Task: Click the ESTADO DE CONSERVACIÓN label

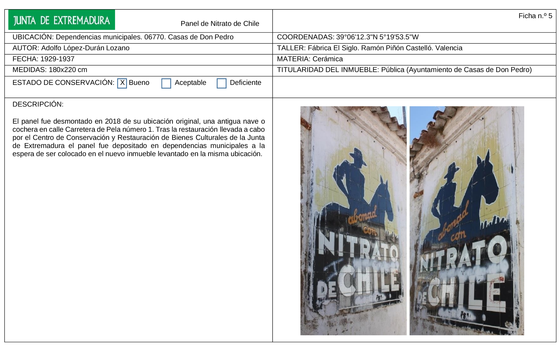Action: (x=63, y=83)
